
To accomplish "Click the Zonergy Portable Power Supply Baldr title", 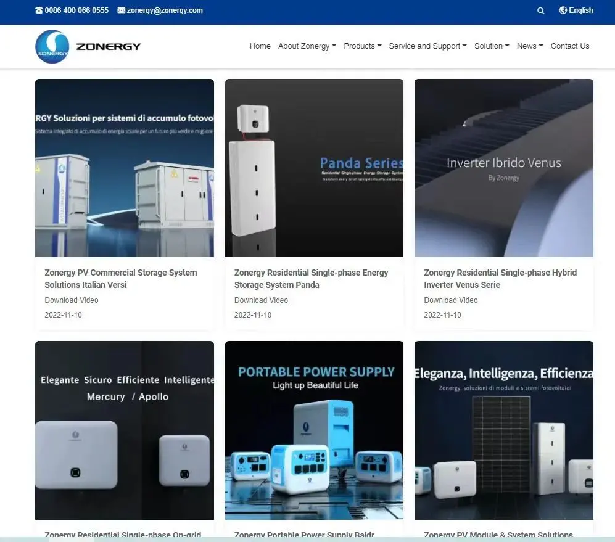I will (x=304, y=535).
